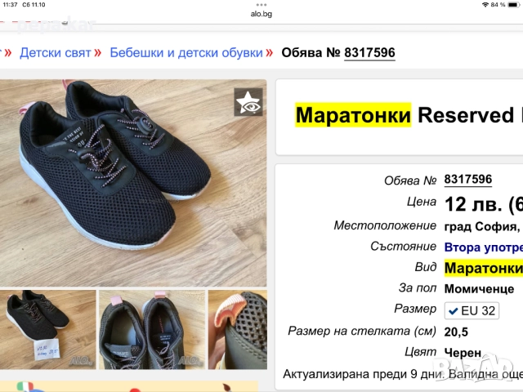Click the highlighted Маратонки type value
Screen dimensions: 523x392
483,268
